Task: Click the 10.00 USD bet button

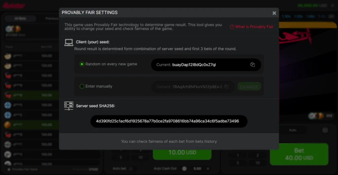Action: [182, 153]
